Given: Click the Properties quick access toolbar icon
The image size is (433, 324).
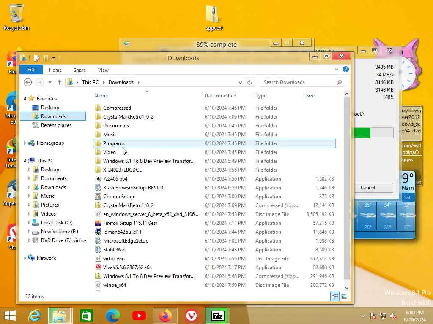Looking at the screenshot, I should click(x=36, y=58).
